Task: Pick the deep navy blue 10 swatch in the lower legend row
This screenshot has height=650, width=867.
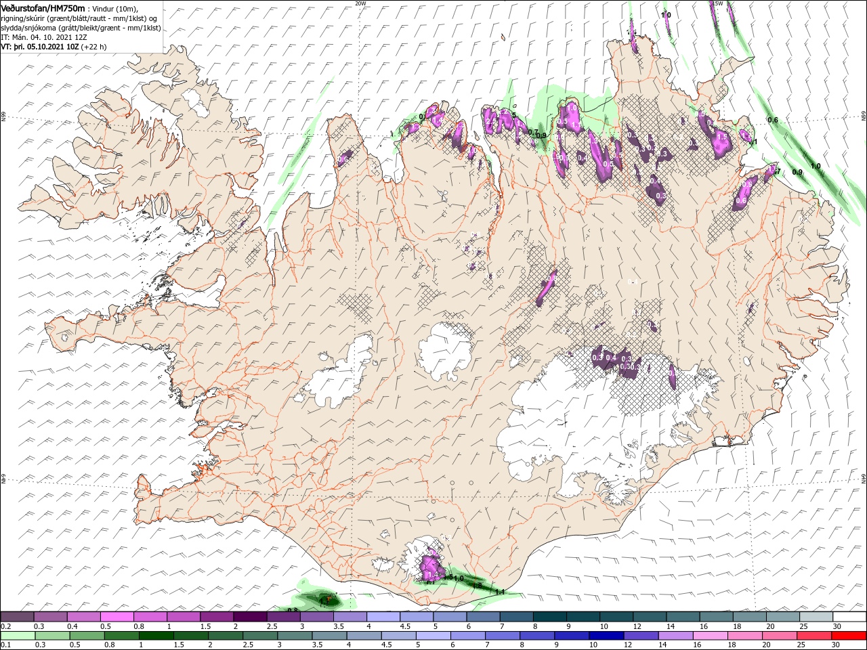Action: [x=606, y=636]
